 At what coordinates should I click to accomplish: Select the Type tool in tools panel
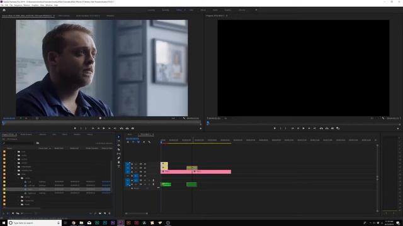tap(119, 166)
